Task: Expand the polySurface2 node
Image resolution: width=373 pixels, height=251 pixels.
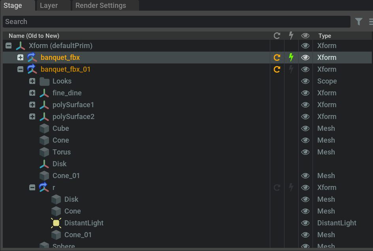Action: 32,117
